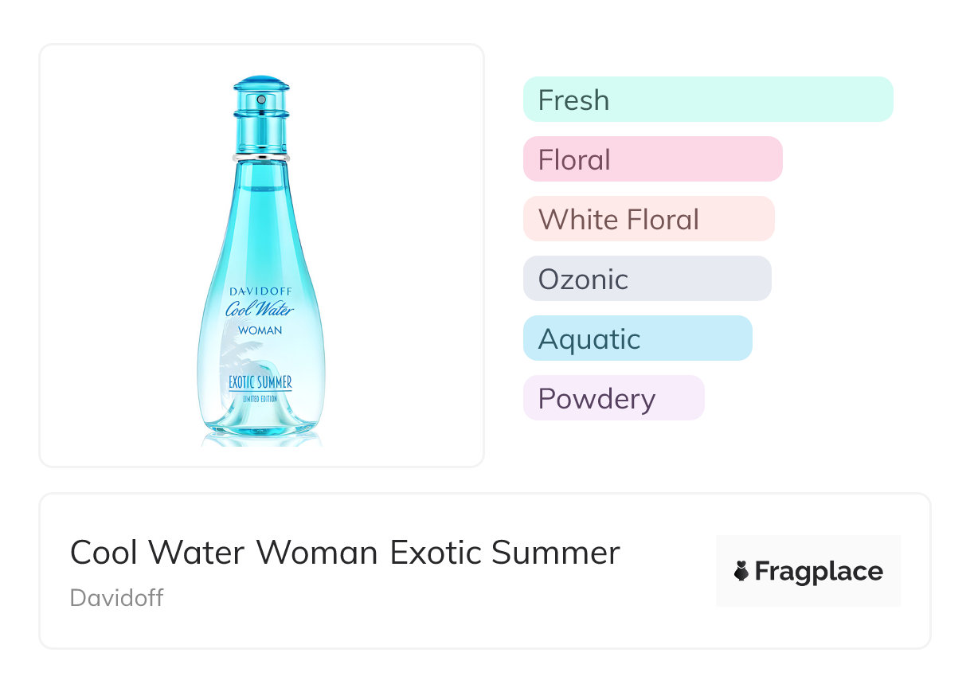Image resolution: width=970 pixels, height=688 pixels.
Task: Pick the Ozonic accord bar
Action: pyautogui.click(x=647, y=279)
